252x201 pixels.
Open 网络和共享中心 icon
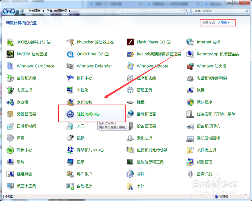pos(70,150)
